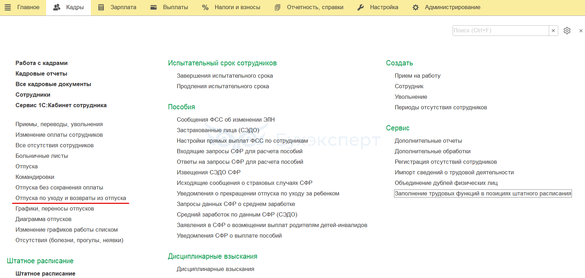Open Продления испытательного срока

[x=223, y=86]
